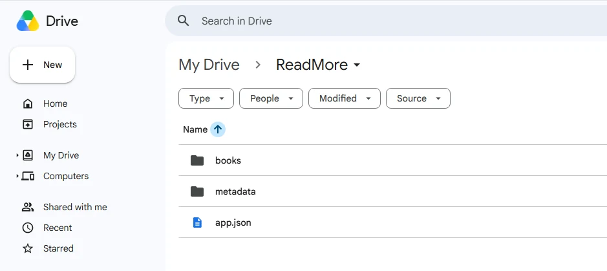Click the Name column header
607x271 pixels.
point(195,130)
